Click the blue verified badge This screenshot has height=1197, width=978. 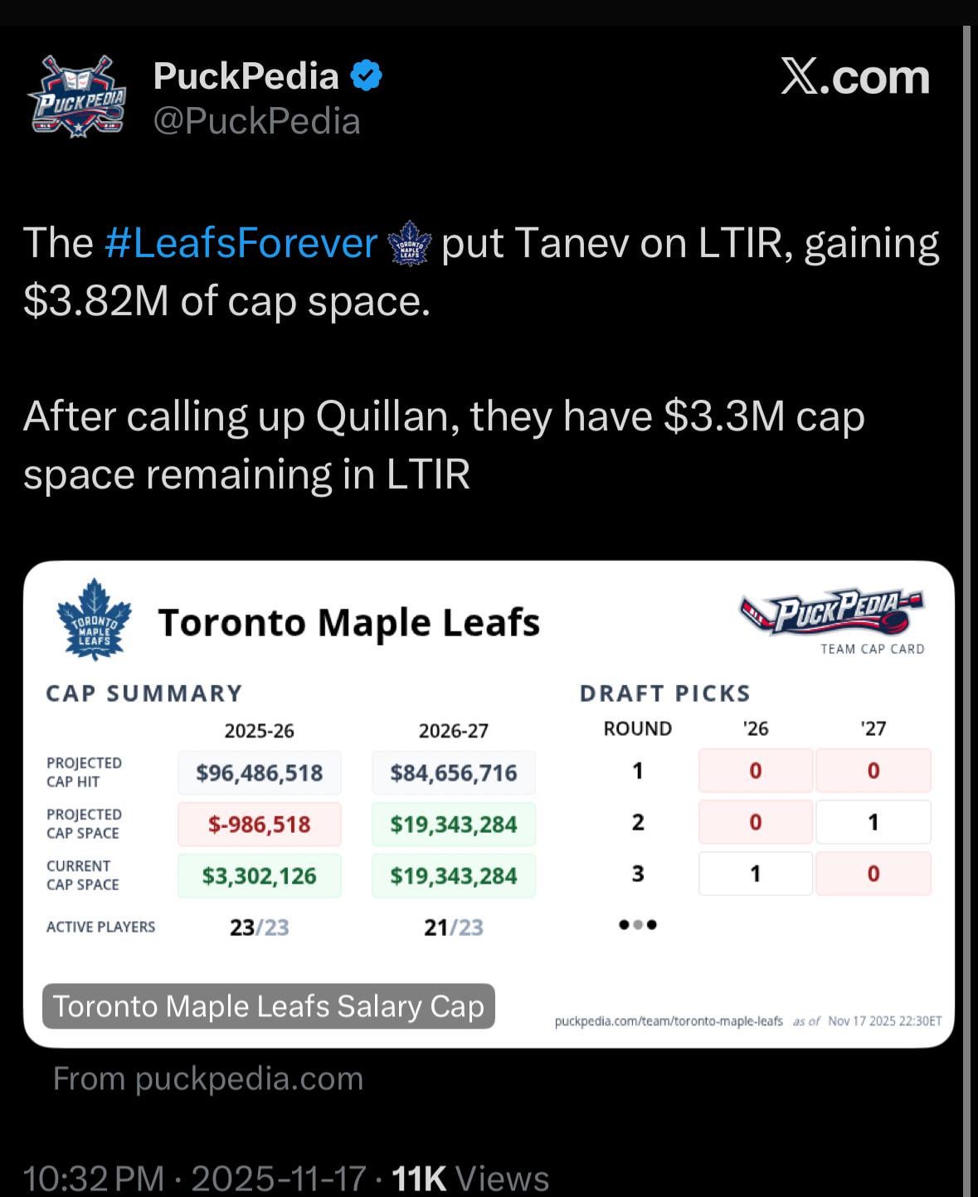click(366, 76)
